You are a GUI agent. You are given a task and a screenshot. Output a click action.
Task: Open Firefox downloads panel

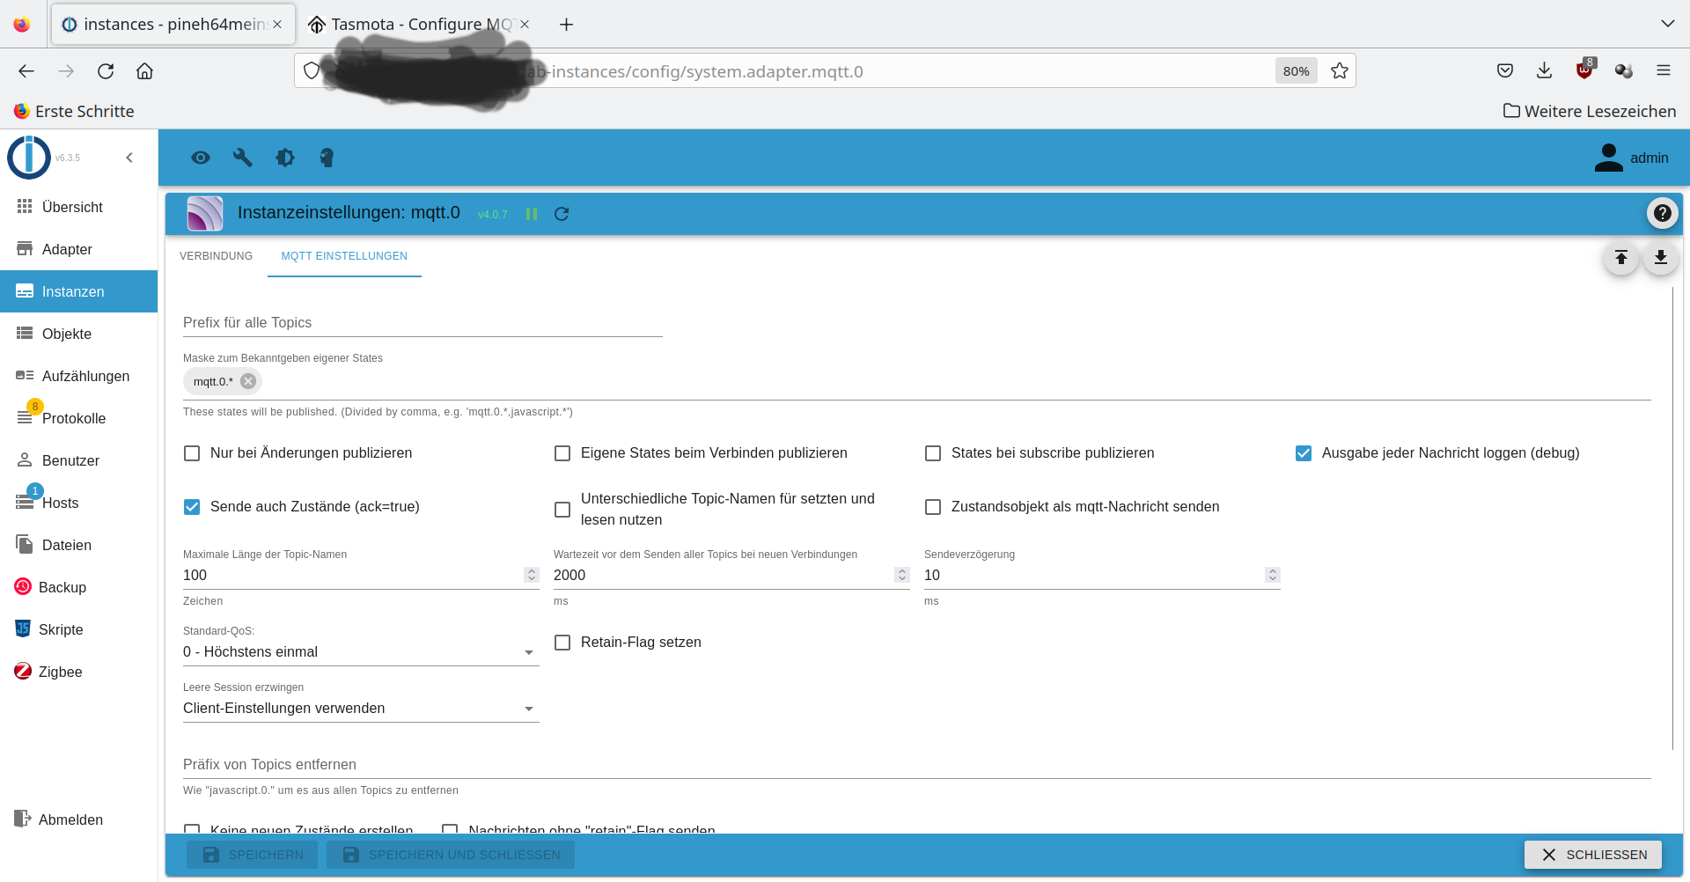point(1545,70)
